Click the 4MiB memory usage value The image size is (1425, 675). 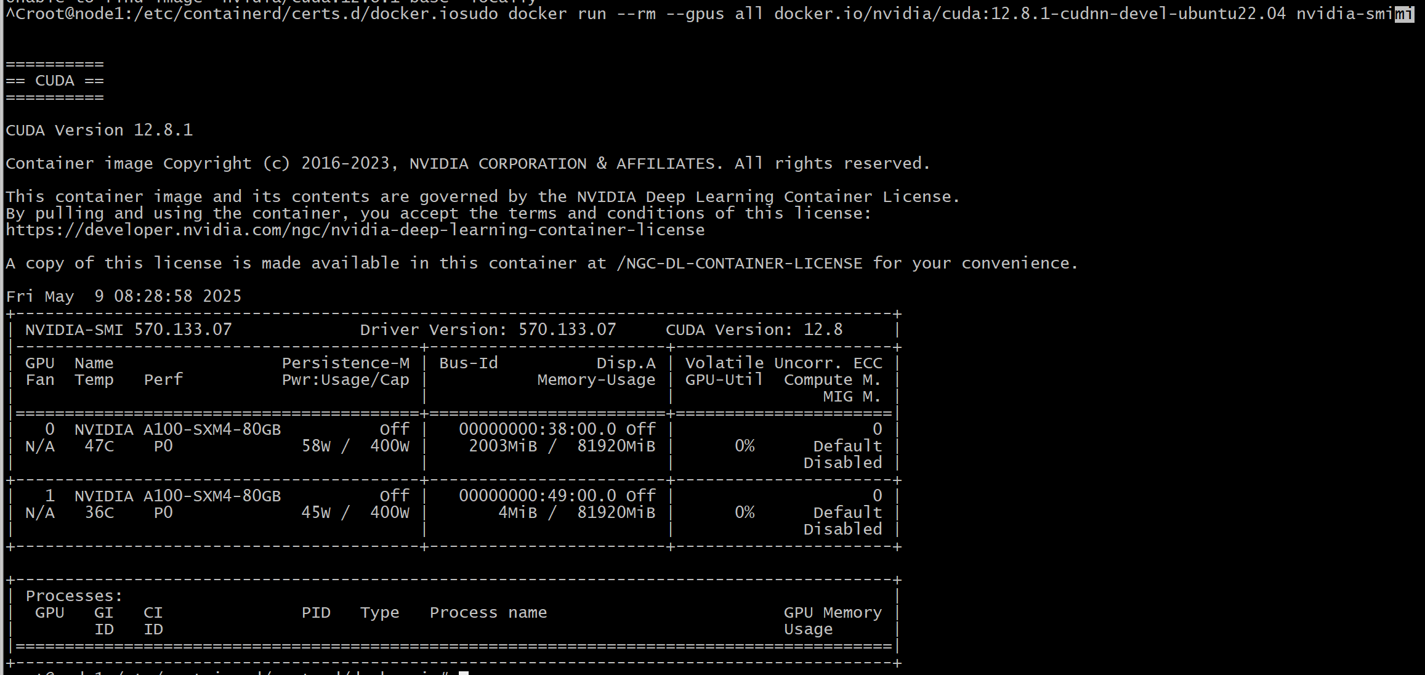[517, 512]
